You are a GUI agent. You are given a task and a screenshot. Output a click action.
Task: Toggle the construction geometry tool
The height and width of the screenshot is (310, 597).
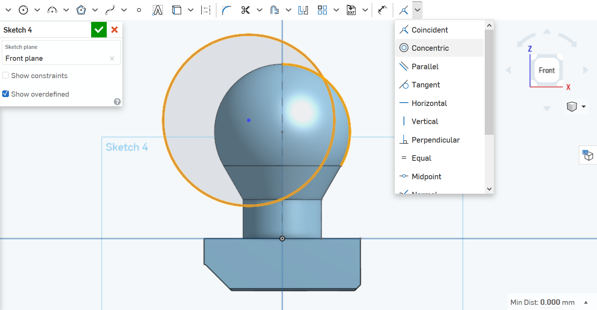(206, 10)
